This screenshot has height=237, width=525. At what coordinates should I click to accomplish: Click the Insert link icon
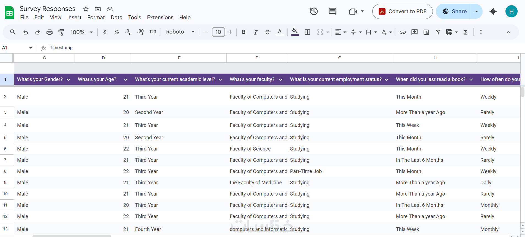pyautogui.click(x=403, y=32)
